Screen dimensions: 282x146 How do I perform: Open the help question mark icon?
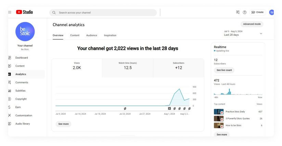(245, 12)
